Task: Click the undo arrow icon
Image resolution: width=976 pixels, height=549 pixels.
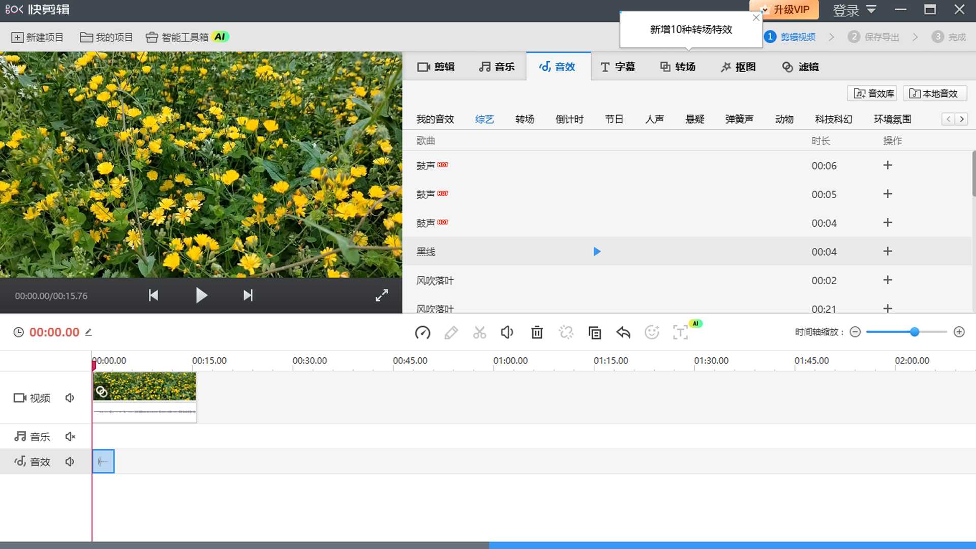Action: 623,332
